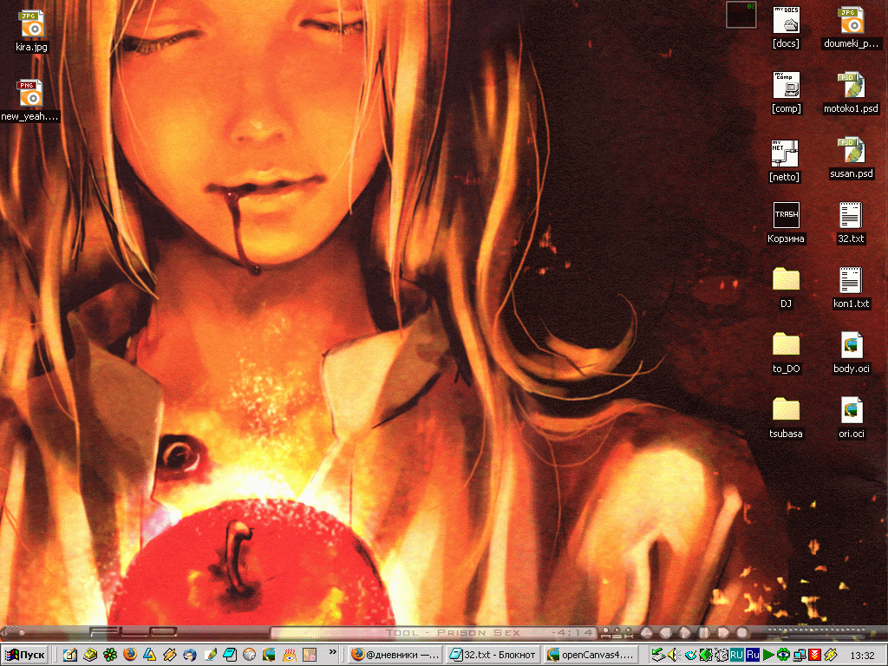Click the FLO logo on the player
Screen dimensions: 888x666
click(134, 631)
